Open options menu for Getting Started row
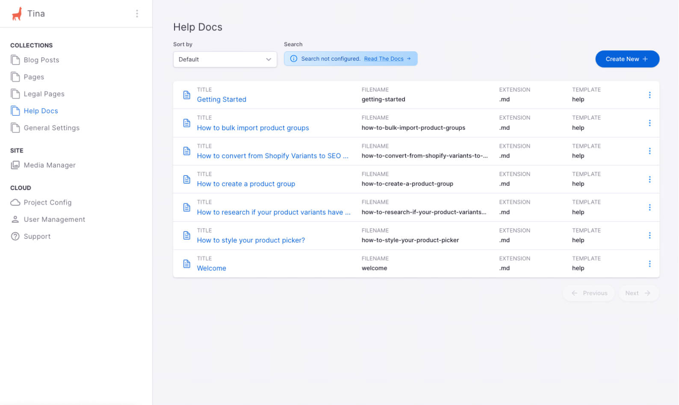This screenshot has height=405, width=679. (x=649, y=95)
